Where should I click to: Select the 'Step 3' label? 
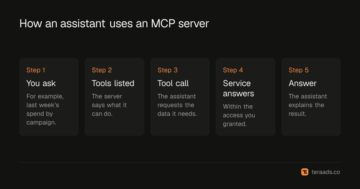167,70
